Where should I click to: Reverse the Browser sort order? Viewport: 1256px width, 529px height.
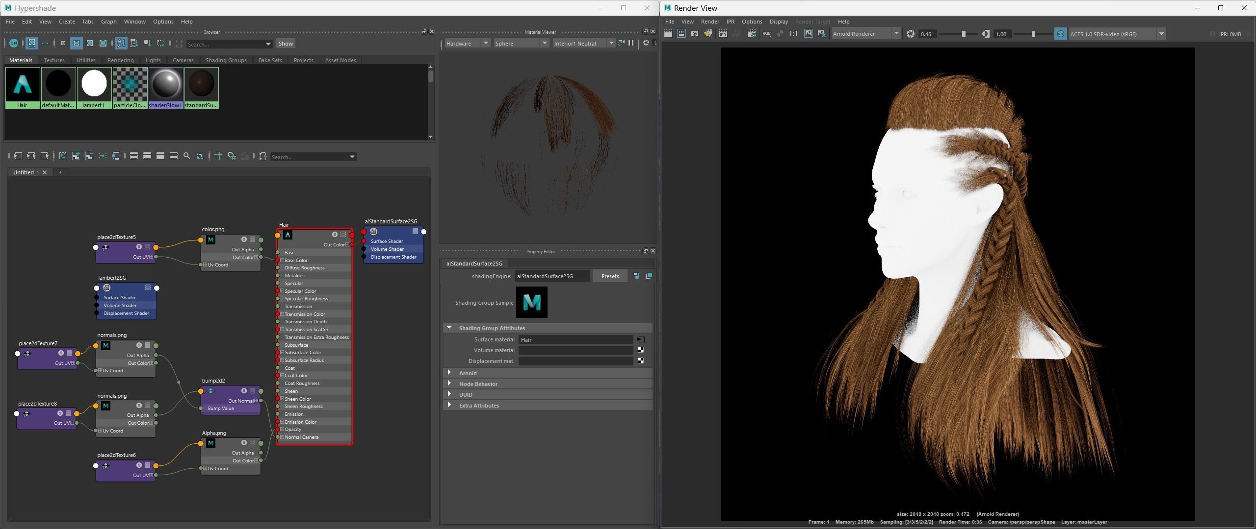click(160, 43)
